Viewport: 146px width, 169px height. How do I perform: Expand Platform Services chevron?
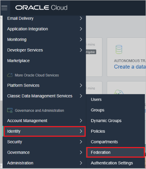click(81, 85)
